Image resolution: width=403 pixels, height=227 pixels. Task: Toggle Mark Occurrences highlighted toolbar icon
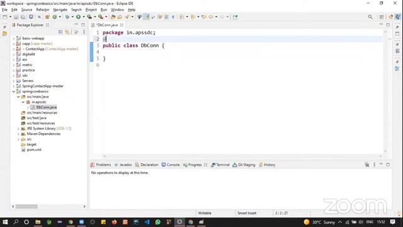(147, 17)
